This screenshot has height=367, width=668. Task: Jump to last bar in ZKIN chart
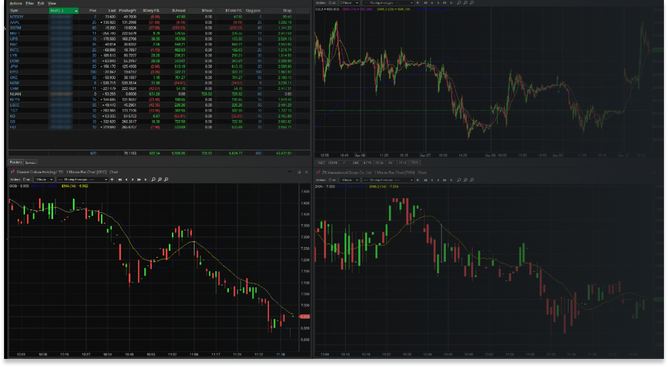pyautogui.click(x=451, y=180)
